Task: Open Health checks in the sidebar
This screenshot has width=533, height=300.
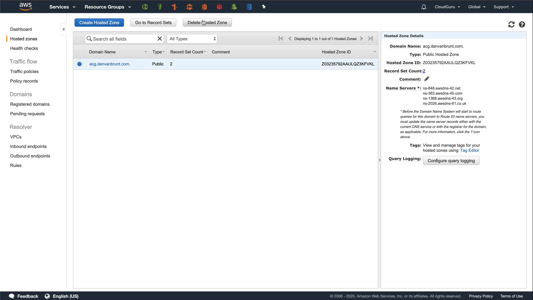Action: 24,48
